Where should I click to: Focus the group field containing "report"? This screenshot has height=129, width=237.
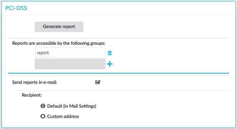click(70, 53)
